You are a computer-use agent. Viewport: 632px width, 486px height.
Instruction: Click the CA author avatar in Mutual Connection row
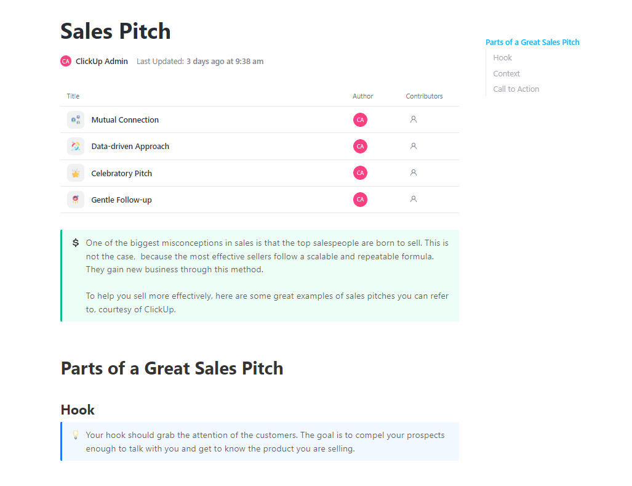click(x=360, y=119)
